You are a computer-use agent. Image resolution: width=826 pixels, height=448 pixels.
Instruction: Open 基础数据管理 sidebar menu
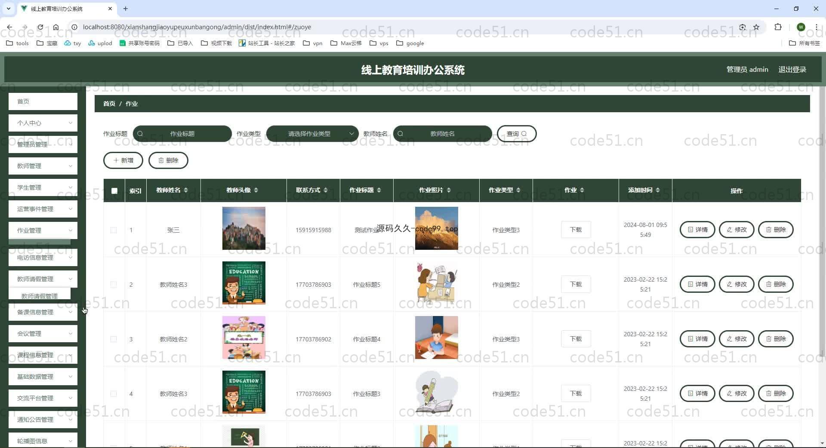pos(43,377)
